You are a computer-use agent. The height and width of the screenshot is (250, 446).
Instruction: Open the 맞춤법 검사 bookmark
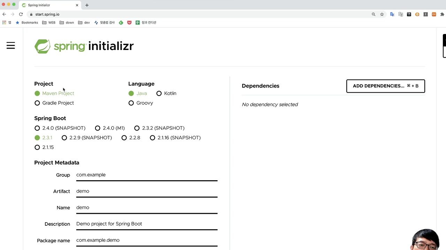(x=105, y=23)
